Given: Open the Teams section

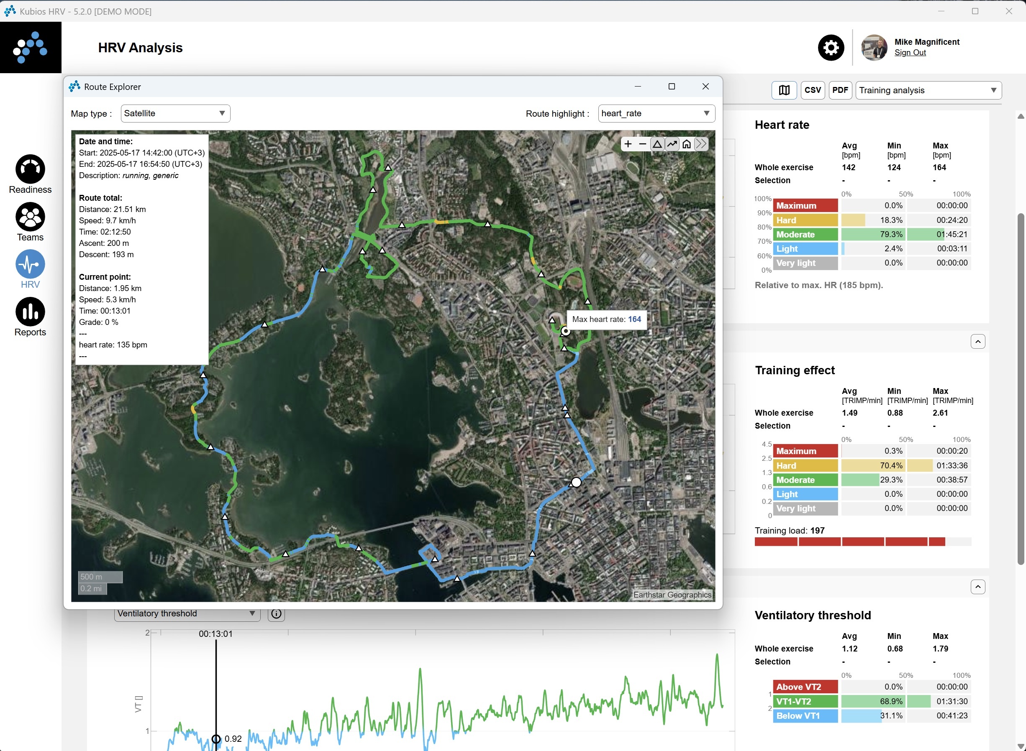Looking at the screenshot, I should coord(31,222).
